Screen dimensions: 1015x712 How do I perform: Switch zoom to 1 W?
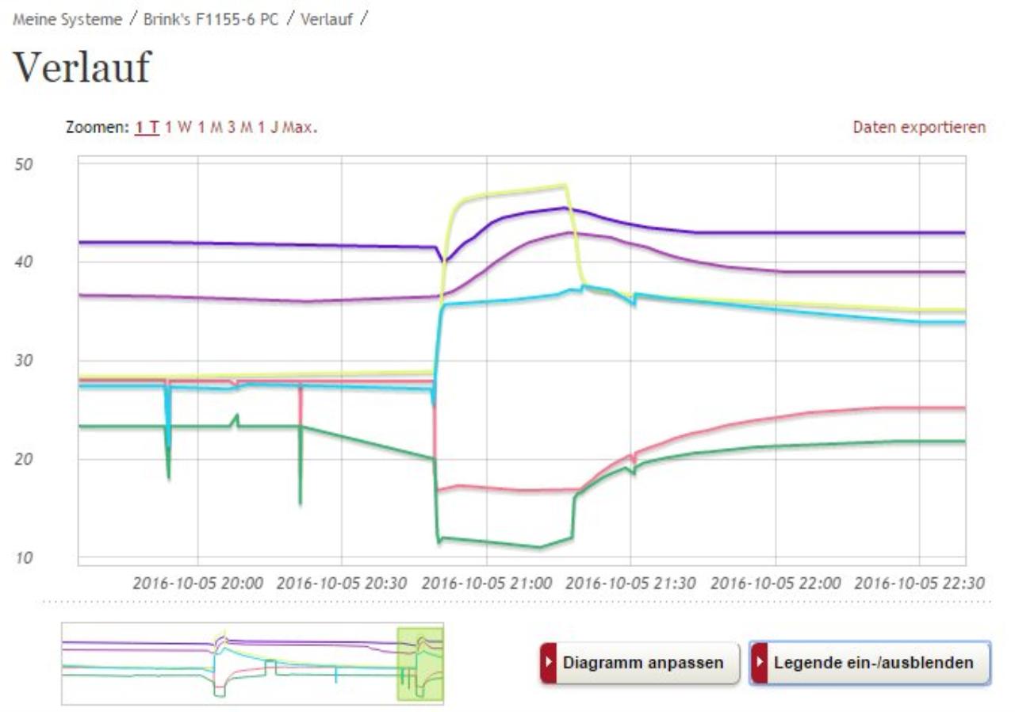click(x=179, y=127)
